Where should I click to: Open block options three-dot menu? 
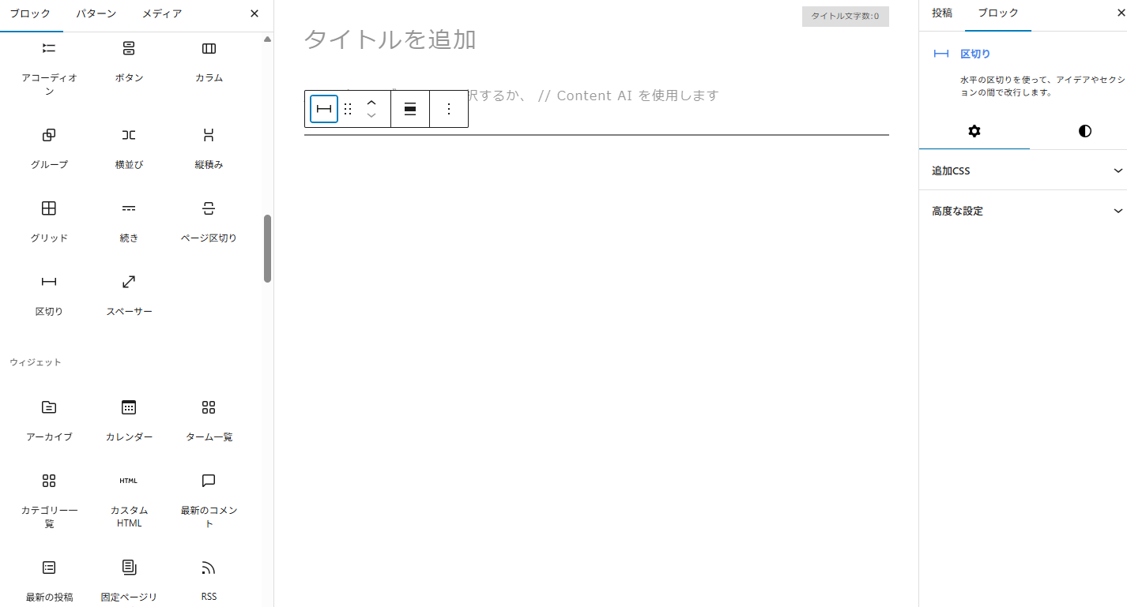[449, 109]
